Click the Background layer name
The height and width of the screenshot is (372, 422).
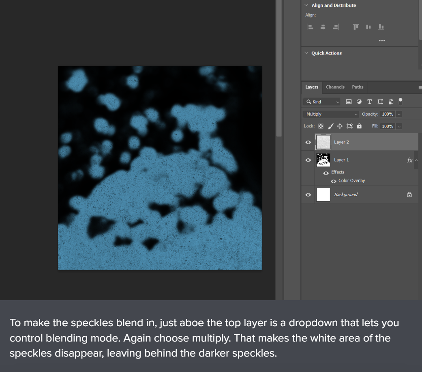345,195
